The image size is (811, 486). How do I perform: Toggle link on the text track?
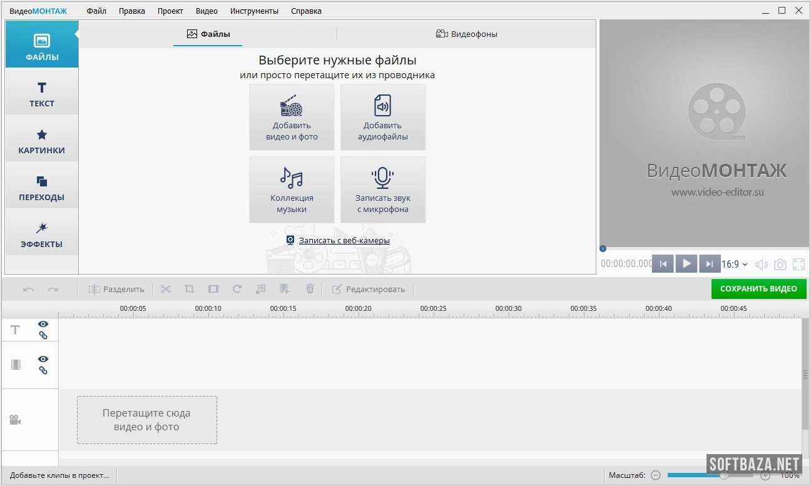coord(43,335)
